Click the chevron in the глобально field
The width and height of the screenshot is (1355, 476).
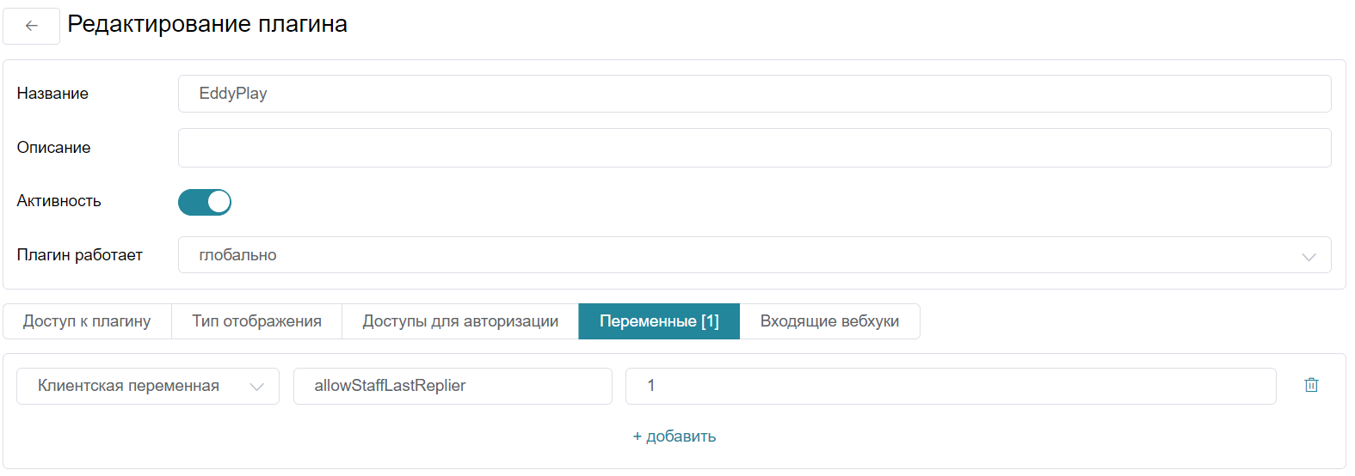pos(1309,256)
